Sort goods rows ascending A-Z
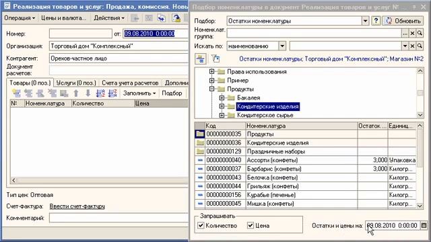 coord(100,93)
